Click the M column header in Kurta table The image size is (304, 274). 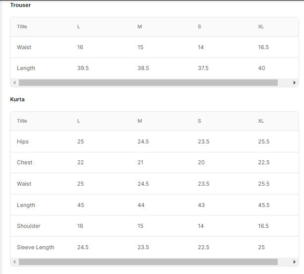pos(140,121)
